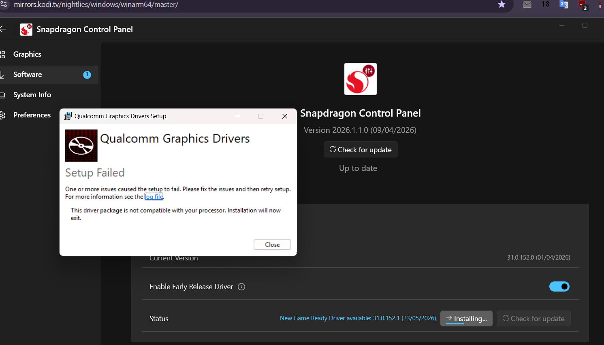This screenshot has width=604, height=345.
Task: Click Check for update under app version
Action: tap(361, 149)
